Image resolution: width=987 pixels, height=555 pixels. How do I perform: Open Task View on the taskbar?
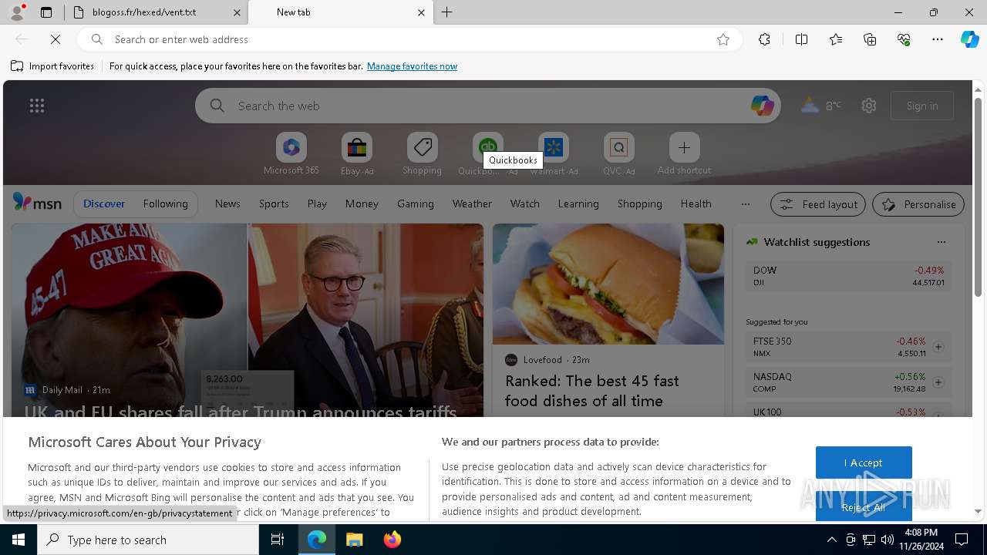tap(278, 540)
